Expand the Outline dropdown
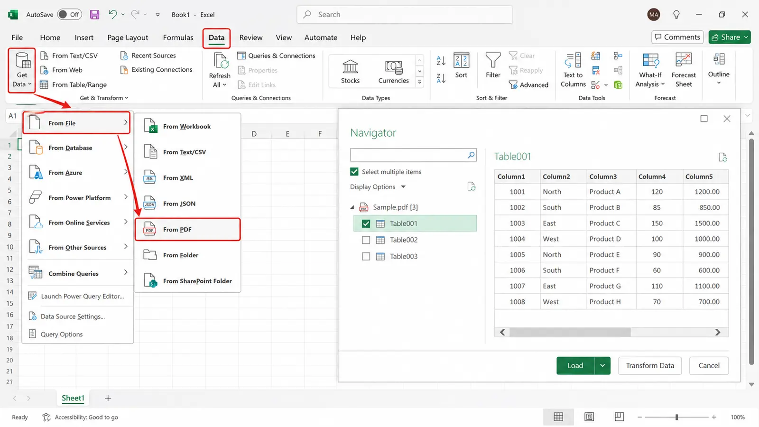The image size is (759, 427). (x=719, y=70)
